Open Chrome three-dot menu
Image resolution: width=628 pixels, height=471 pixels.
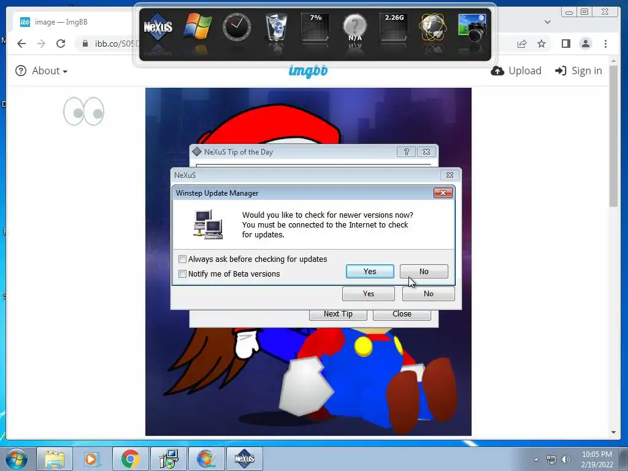tap(605, 44)
